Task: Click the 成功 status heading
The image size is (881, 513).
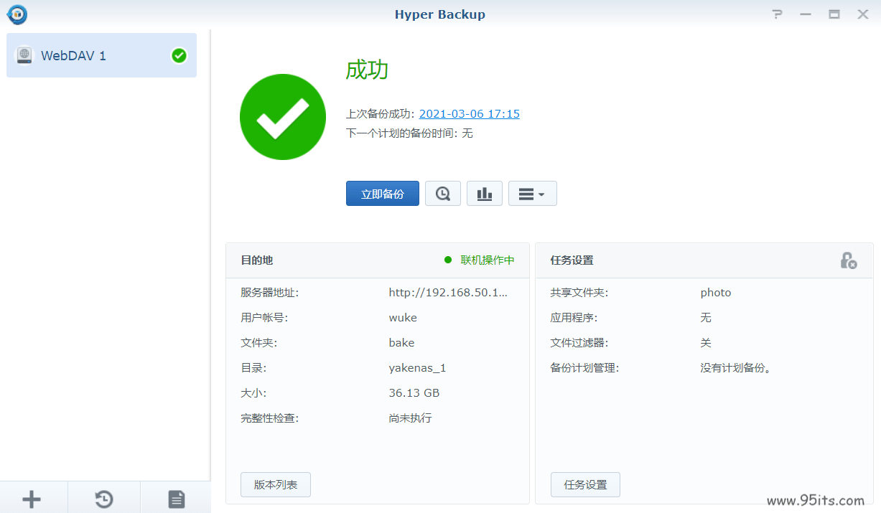Action: (x=367, y=70)
